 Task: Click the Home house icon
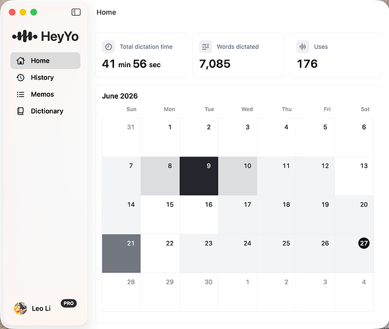pyautogui.click(x=20, y=61)
